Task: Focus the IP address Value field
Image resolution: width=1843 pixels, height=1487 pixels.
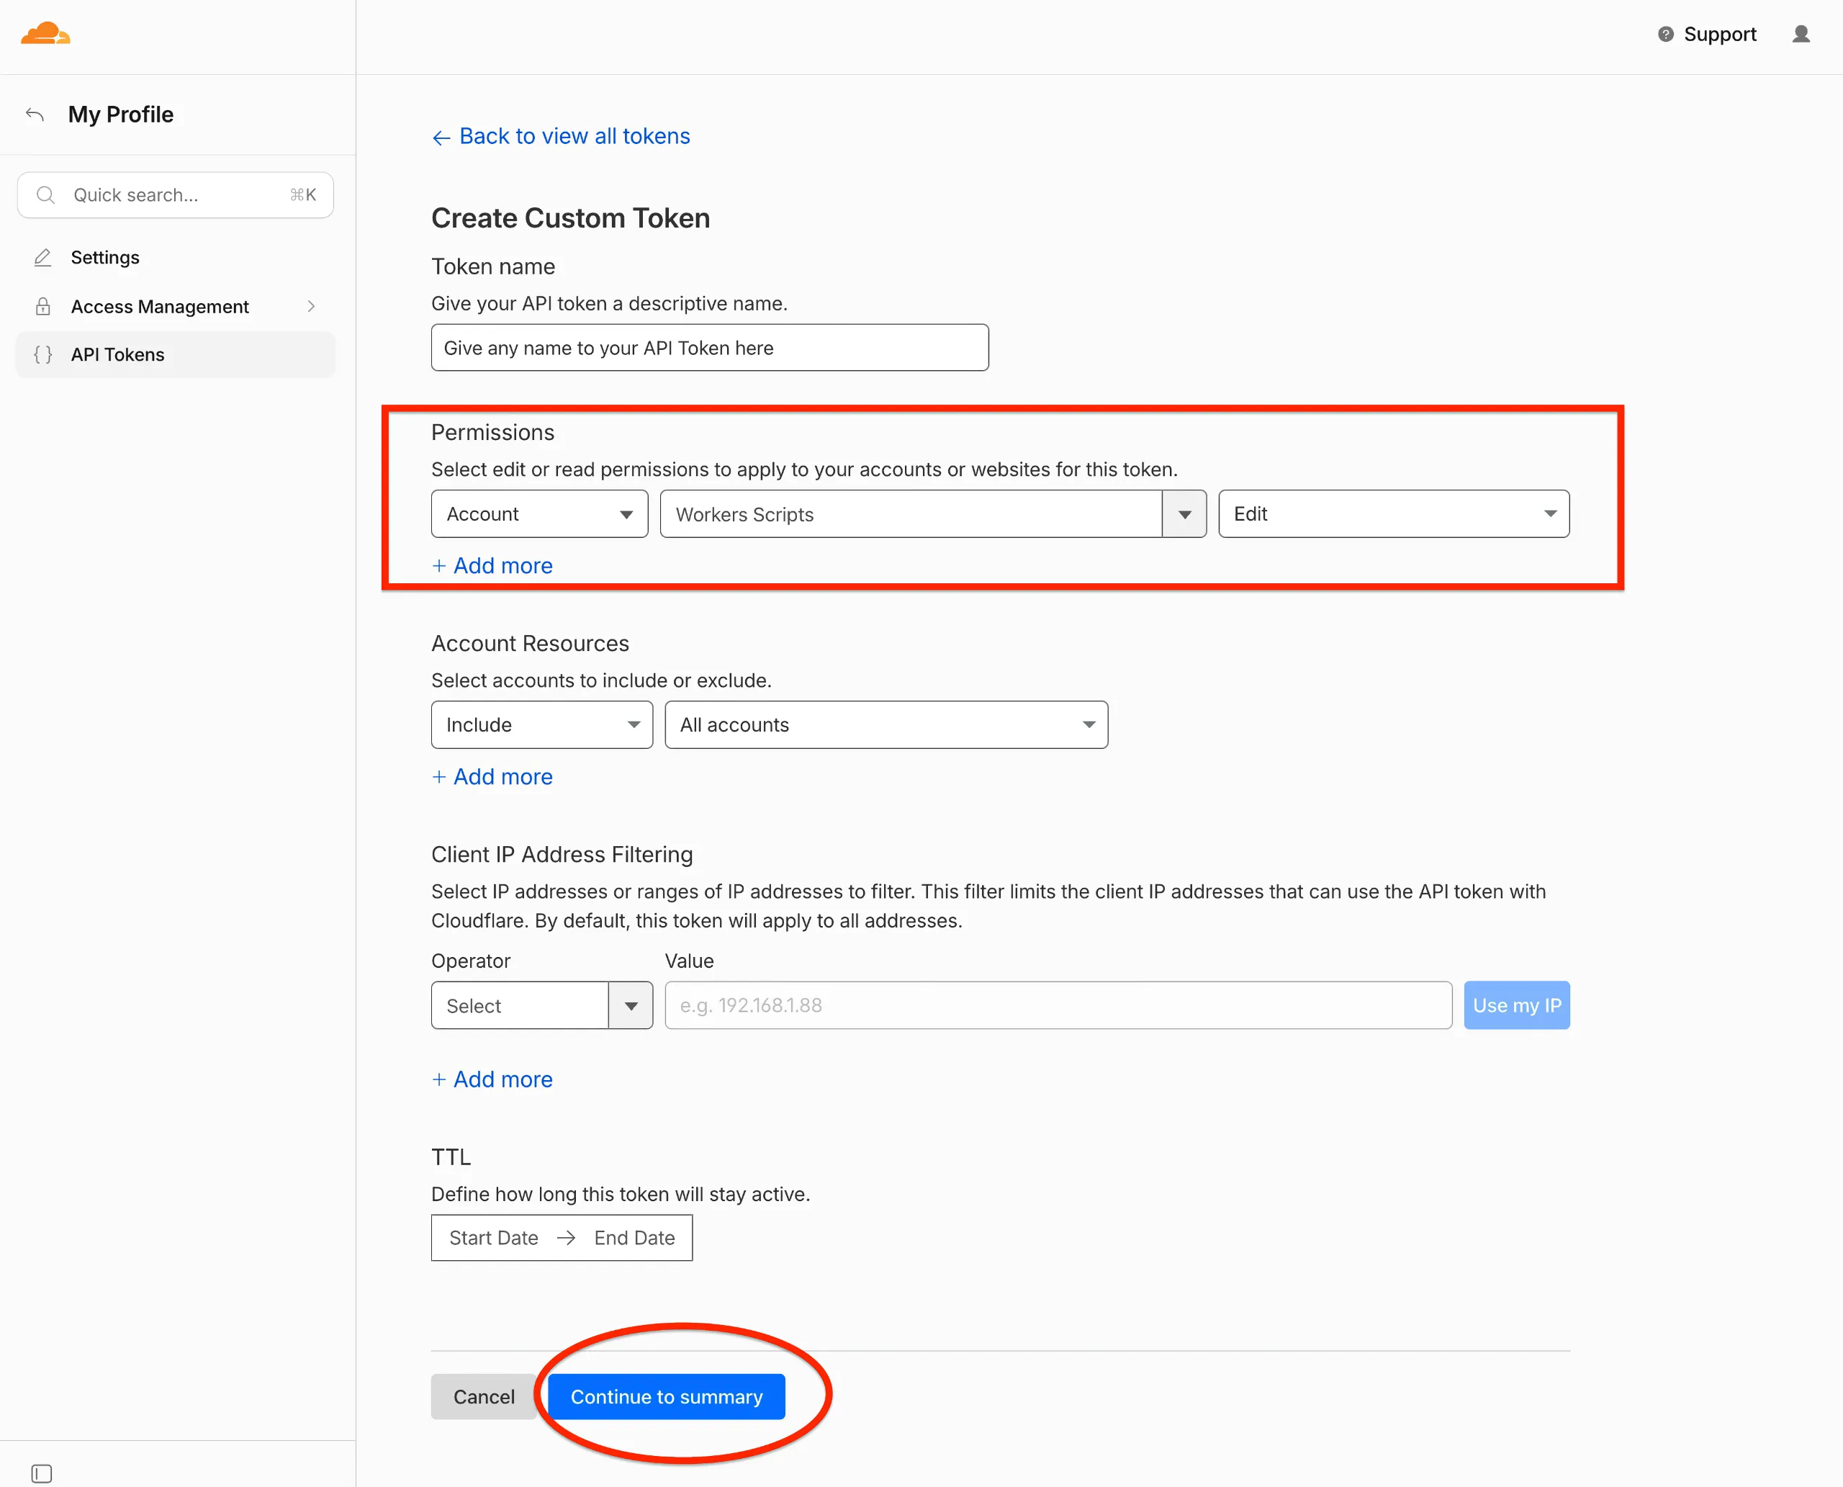Action: tap(1058, 1005)
